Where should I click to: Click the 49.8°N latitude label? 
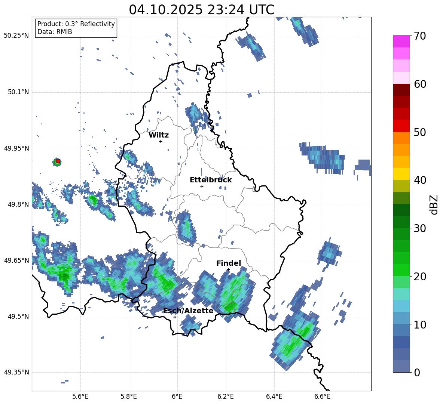[18, 204]
